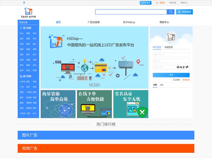
Task: Click the orange 免费注册 link under login
Action: pos(186,80)
